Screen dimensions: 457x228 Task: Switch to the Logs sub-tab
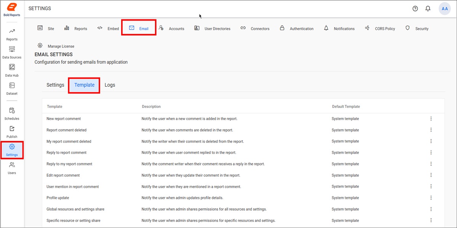(110, 85)
